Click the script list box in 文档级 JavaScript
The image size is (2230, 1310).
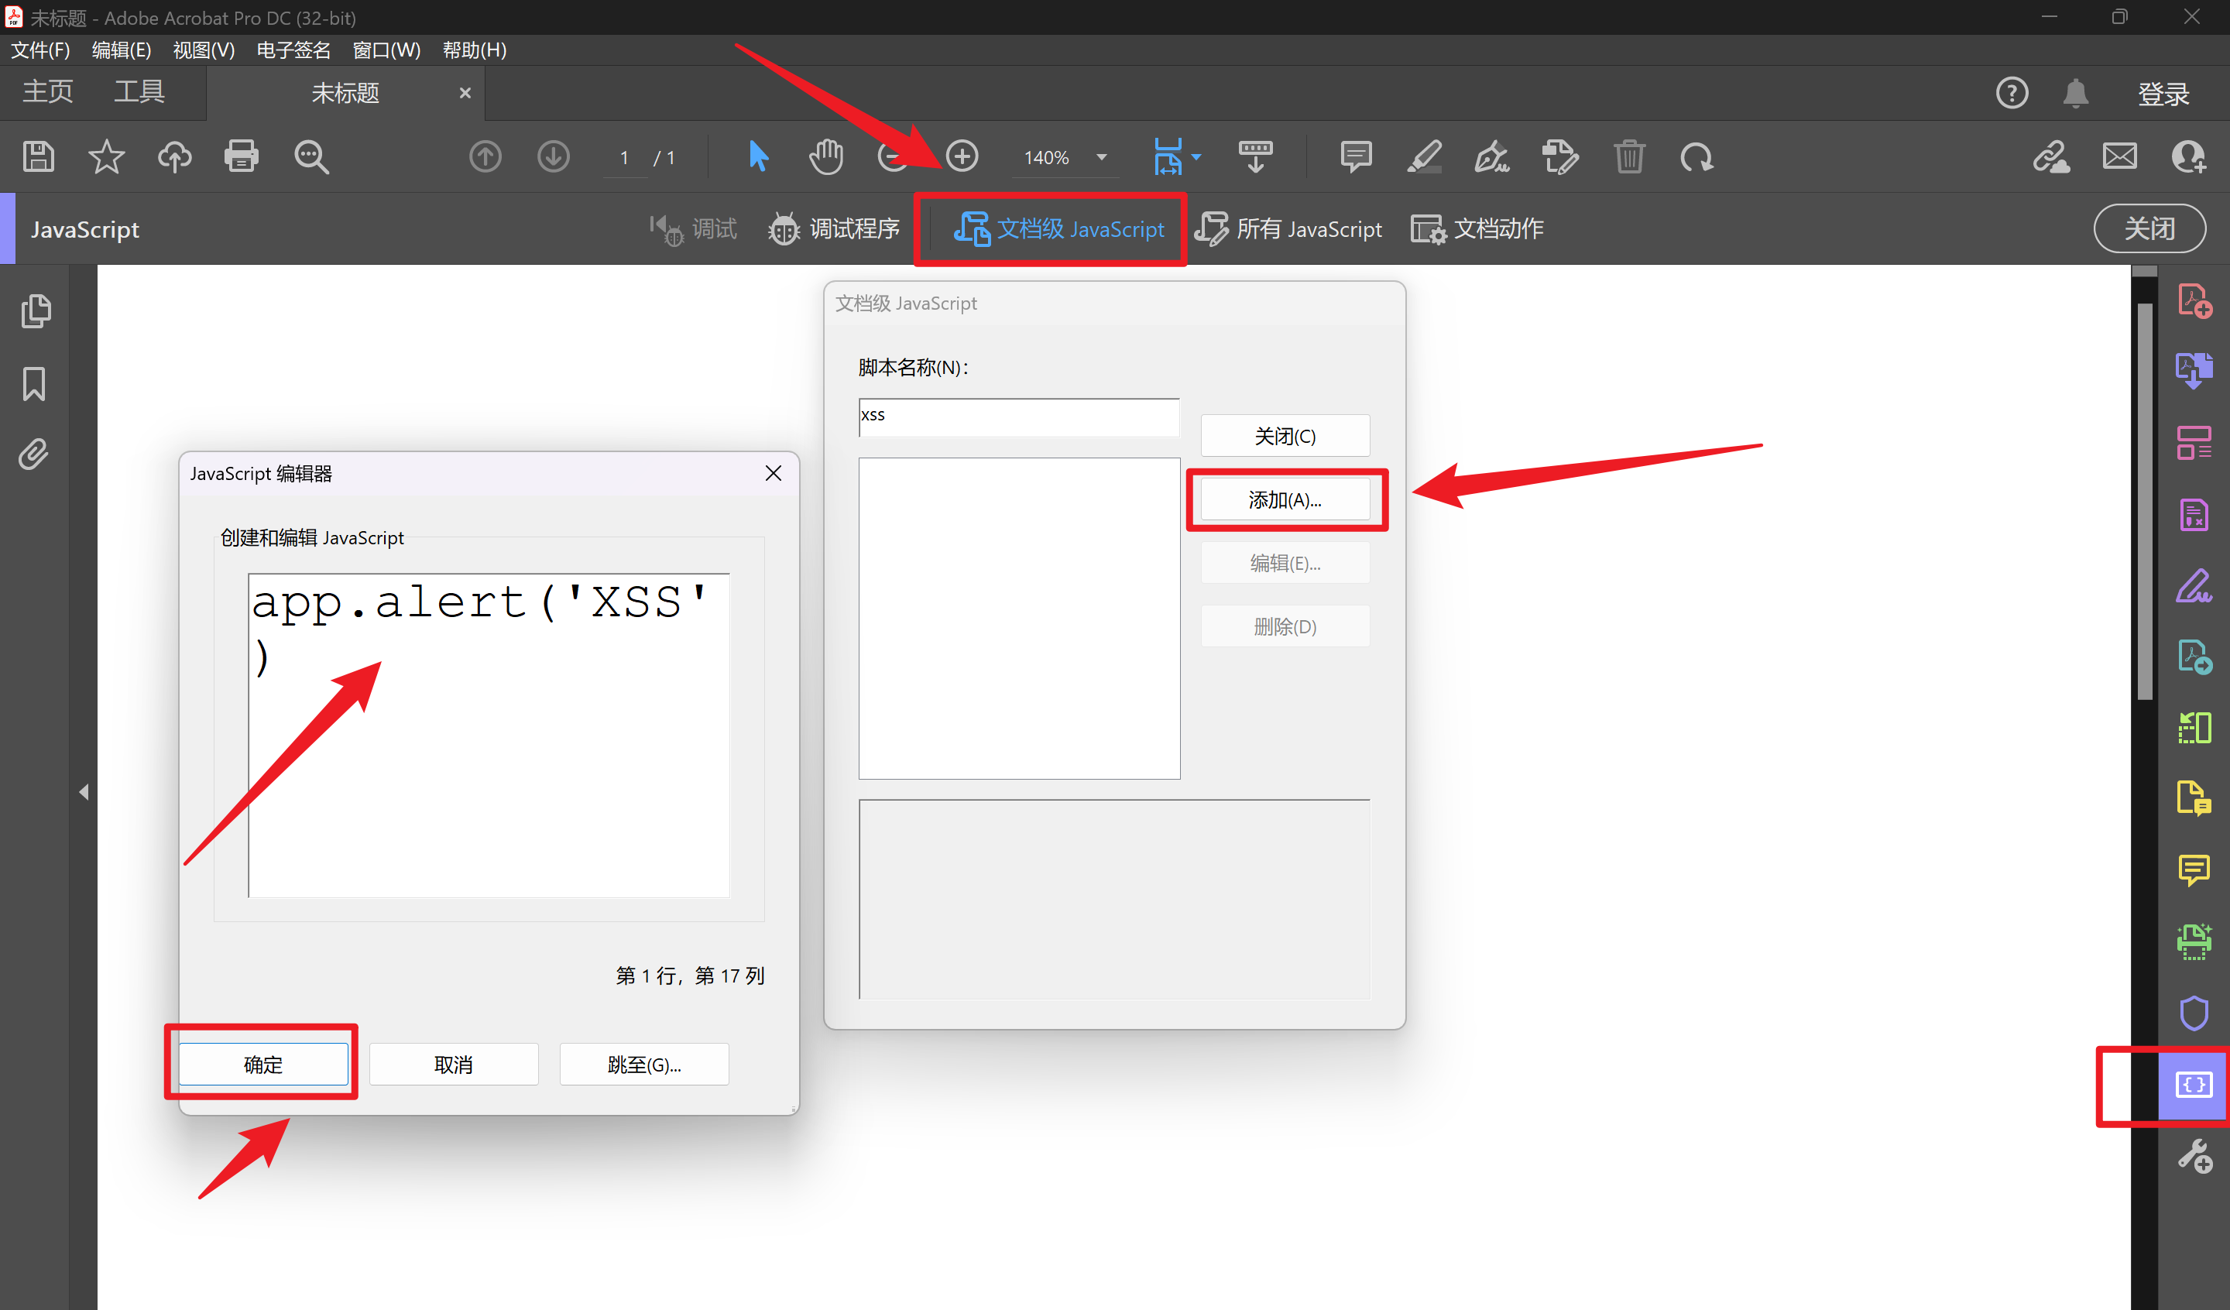point(1018,618)
